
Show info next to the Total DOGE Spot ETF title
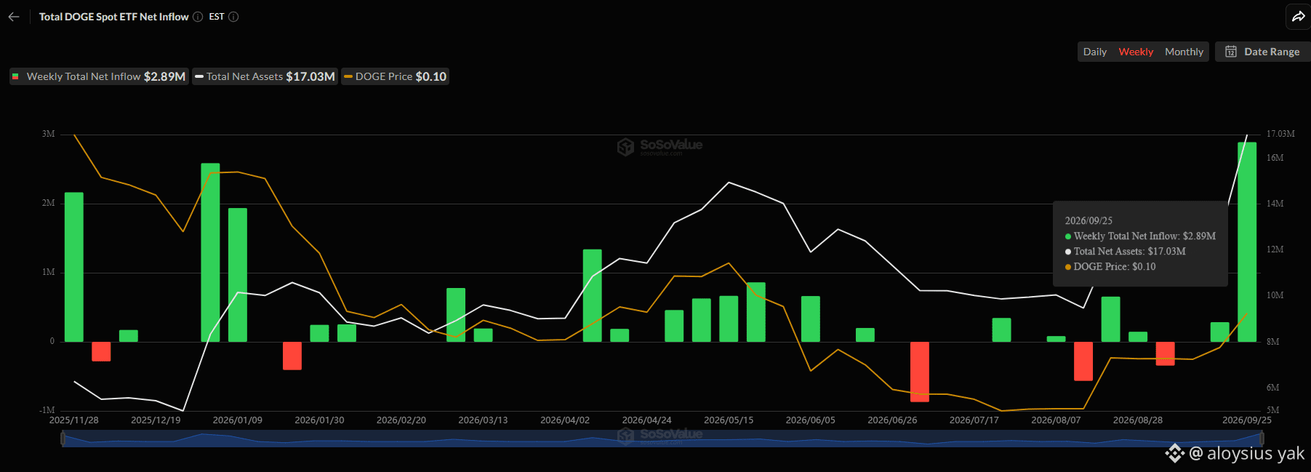coord(198,17)
